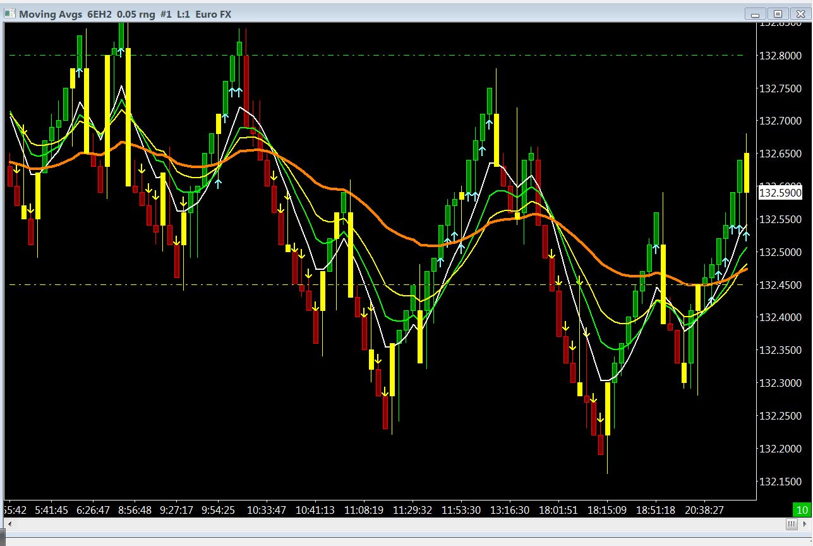Click the 11:08:19 time axis label

tap(364, 510)
